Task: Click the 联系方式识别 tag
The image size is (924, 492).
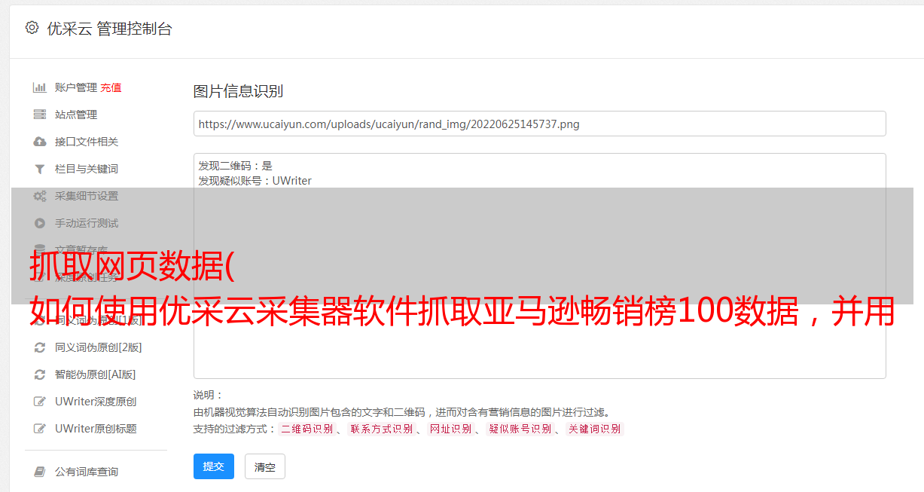Action: click(x=382, y=429)
